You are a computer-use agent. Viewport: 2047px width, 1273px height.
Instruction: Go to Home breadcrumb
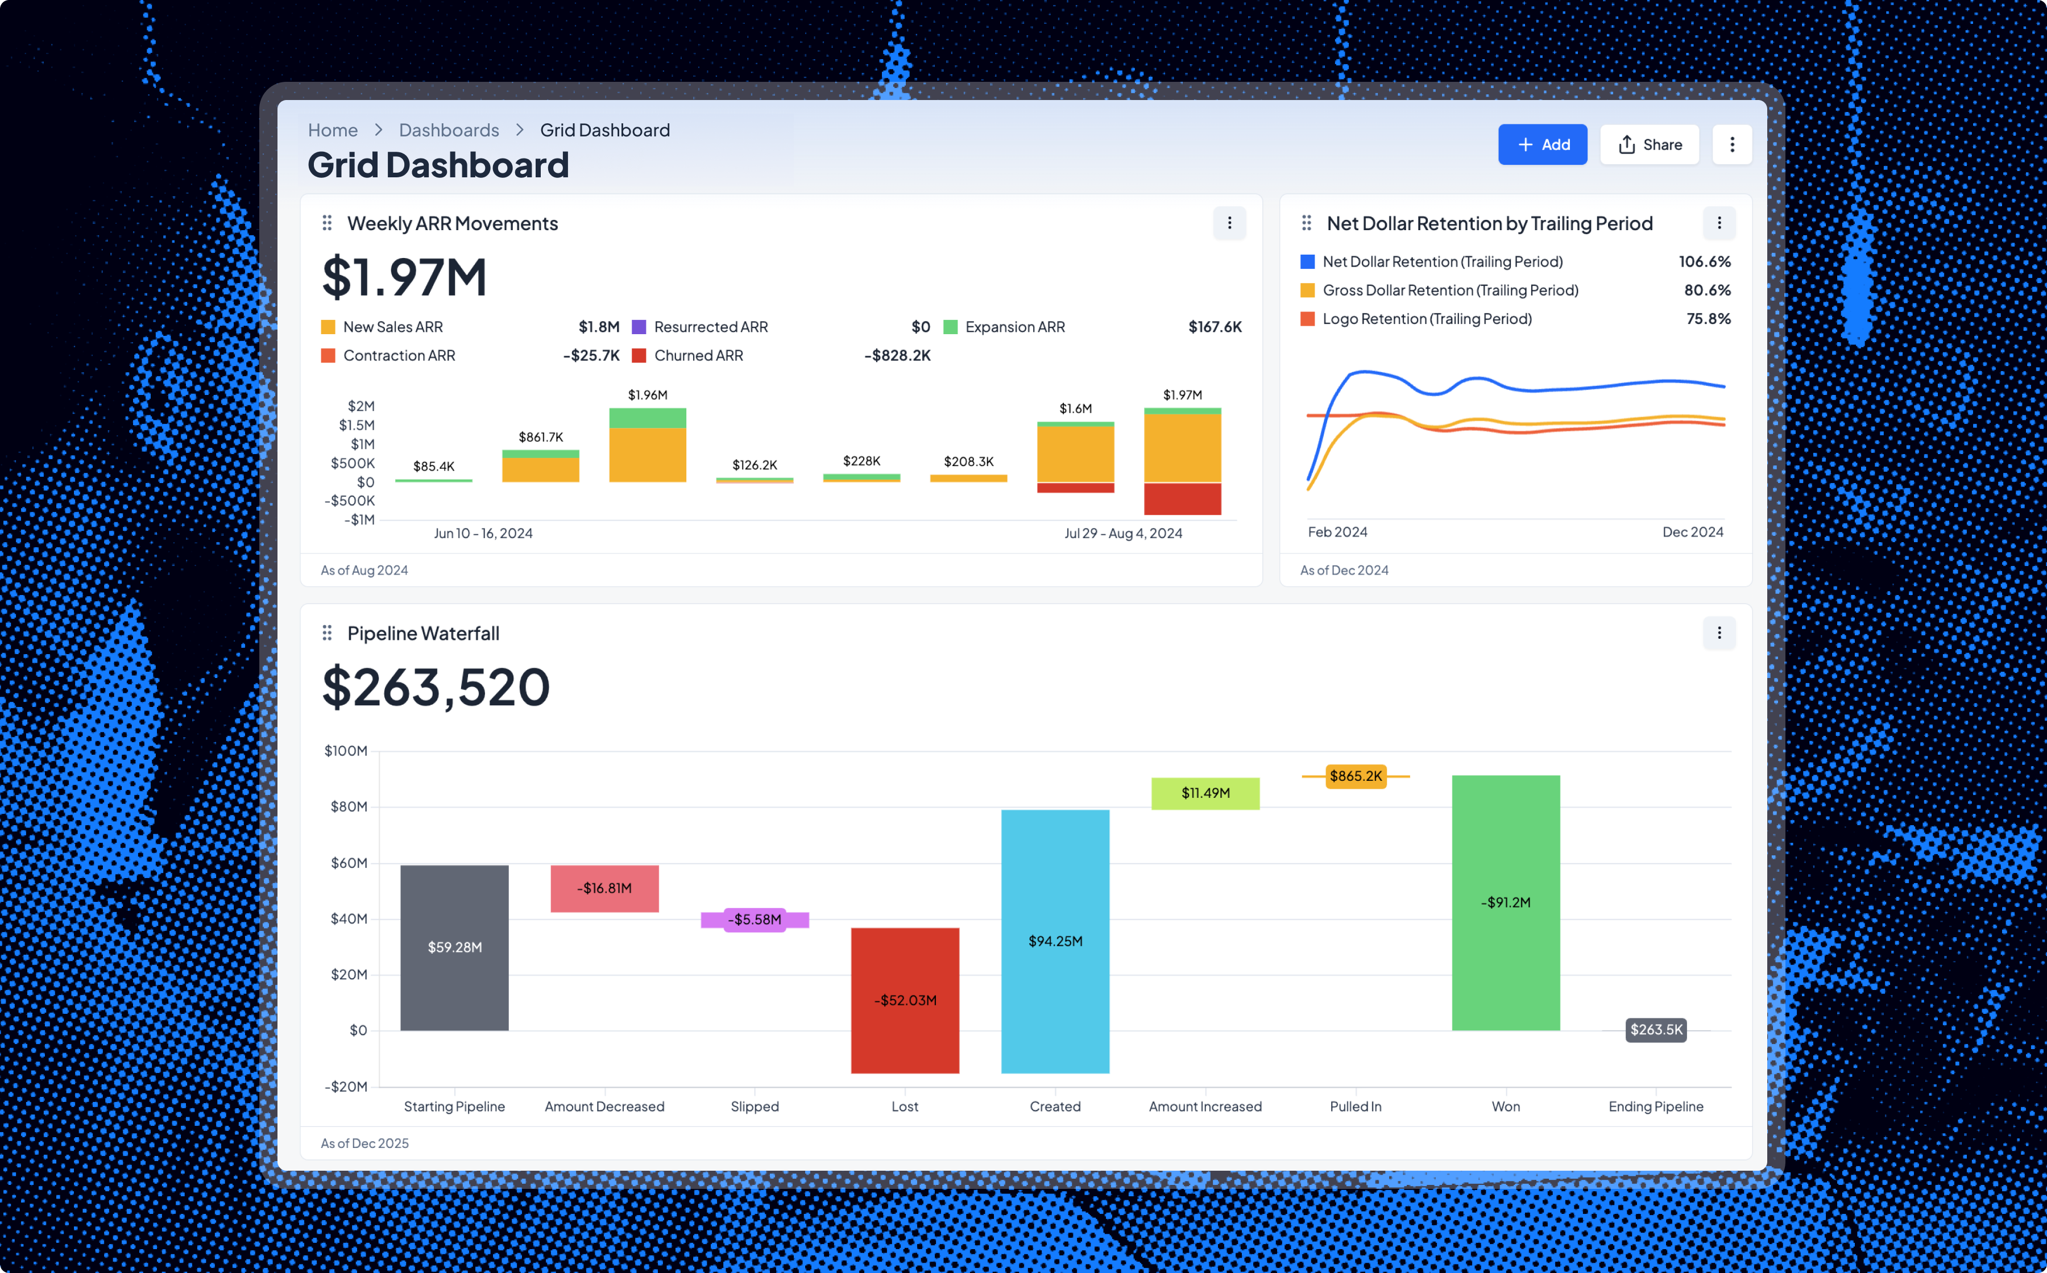tap(333, 131)
